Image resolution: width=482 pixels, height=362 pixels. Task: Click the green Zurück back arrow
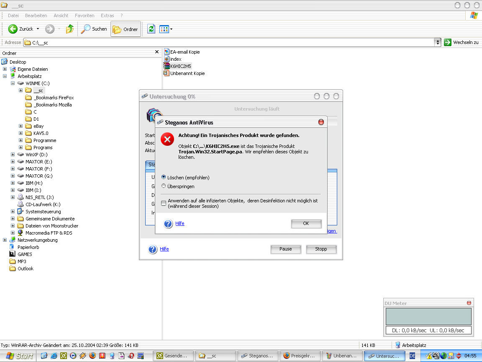click(x=13, y=29)
